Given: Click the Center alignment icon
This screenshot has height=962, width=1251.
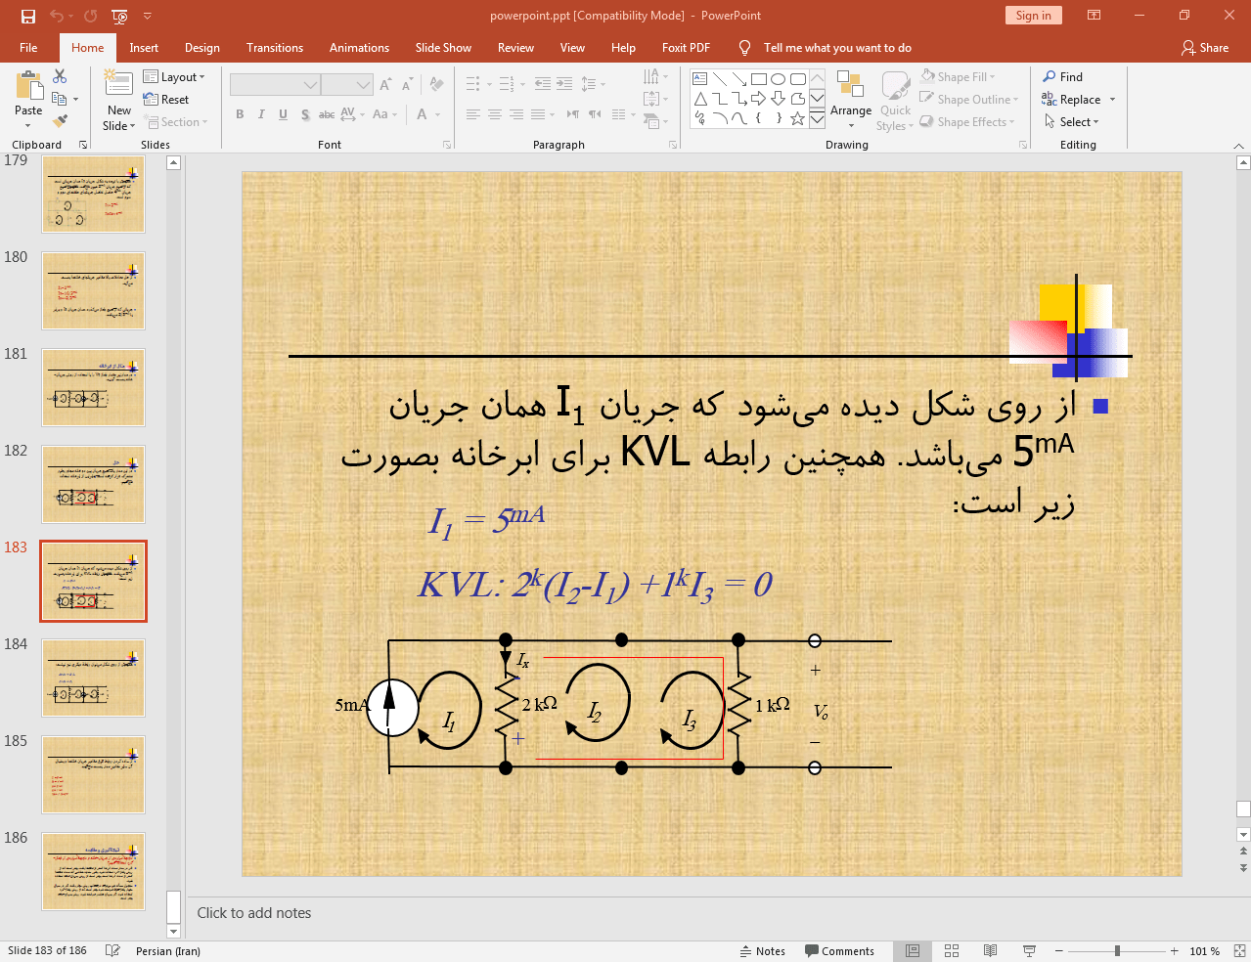Looking at the screenshot, I should (495, 114).
